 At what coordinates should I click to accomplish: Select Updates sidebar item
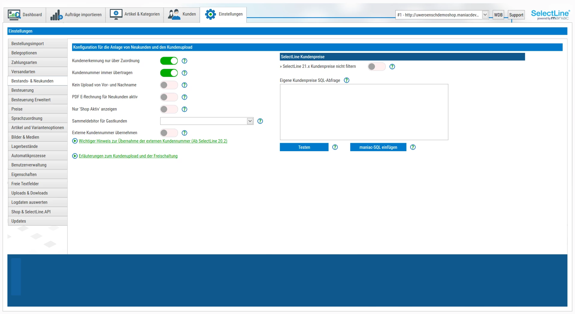point(38,221)
